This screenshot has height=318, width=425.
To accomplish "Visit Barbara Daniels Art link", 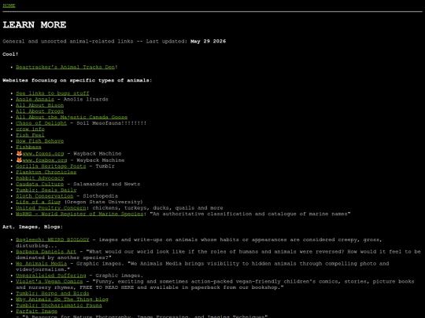I will click(46, 251).
